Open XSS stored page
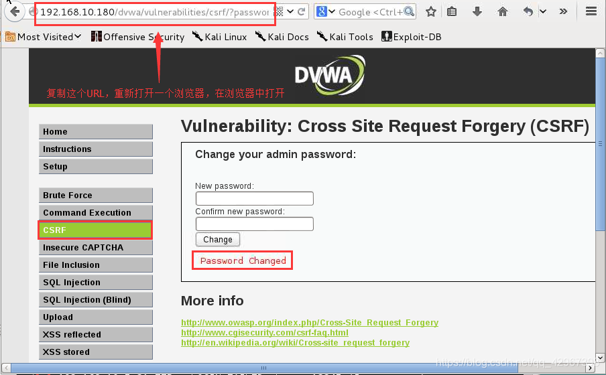Viewport: 606px width, 375px height. click(x=95, y=352)
